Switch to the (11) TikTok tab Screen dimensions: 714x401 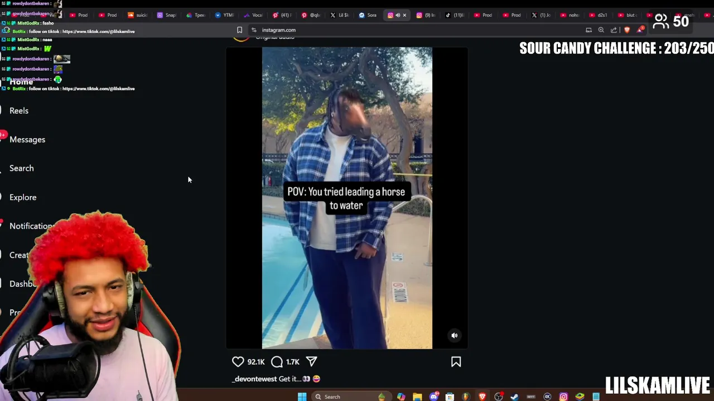pyautogui.click(x=455, y=15)
